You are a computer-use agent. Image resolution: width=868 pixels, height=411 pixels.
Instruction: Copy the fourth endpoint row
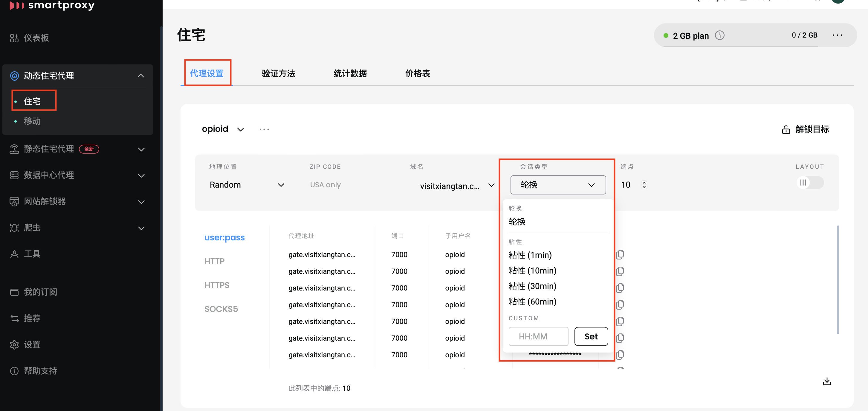(x=620, y=305)
